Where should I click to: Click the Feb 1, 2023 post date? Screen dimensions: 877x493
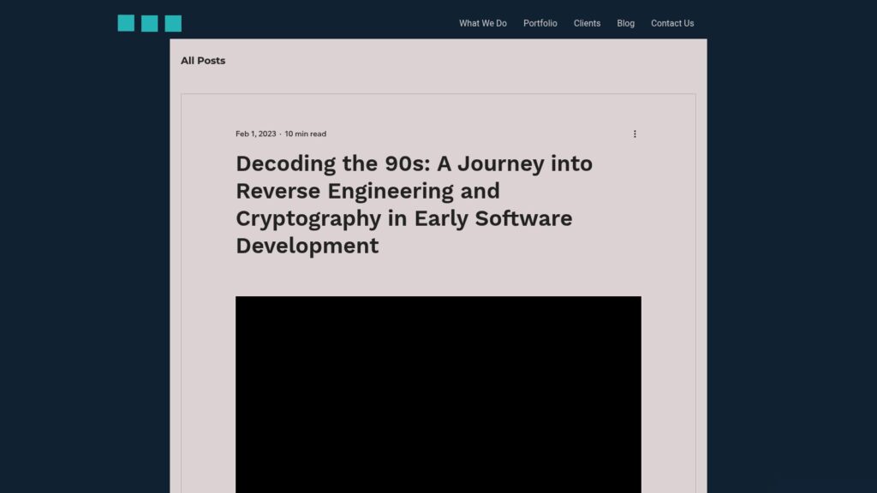tap(255, 134)
